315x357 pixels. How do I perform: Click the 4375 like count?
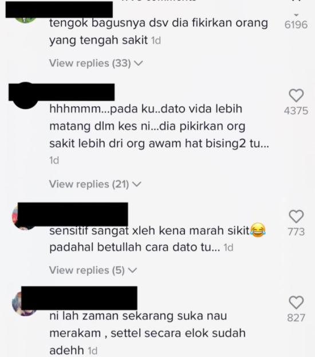click(x=296, y=111)
